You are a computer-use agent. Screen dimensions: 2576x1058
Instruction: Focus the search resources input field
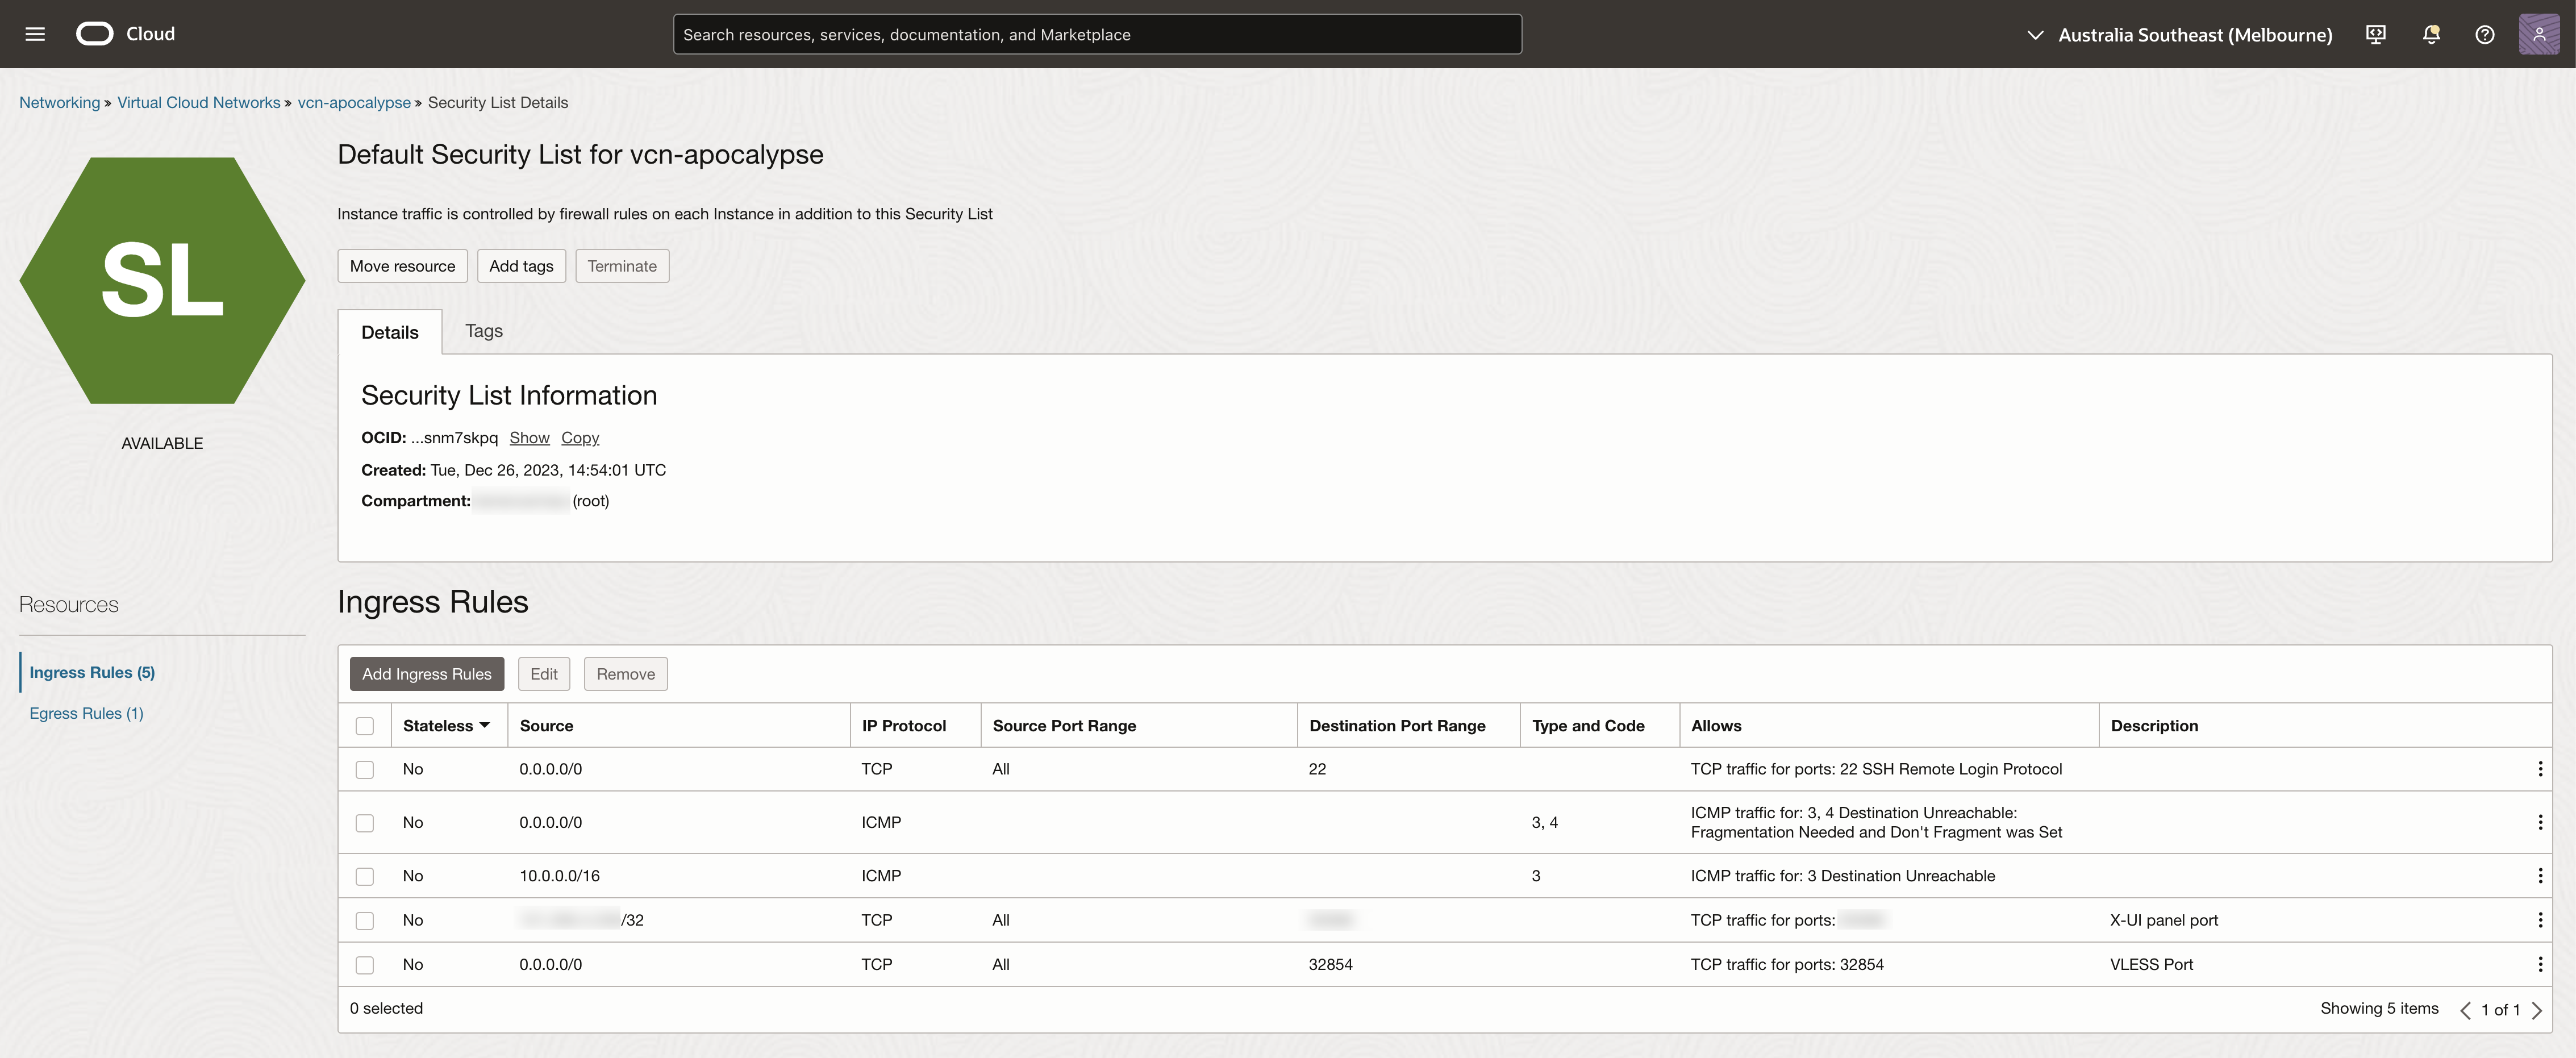1097,34
